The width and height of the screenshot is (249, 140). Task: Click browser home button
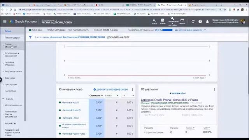(15, 10)
